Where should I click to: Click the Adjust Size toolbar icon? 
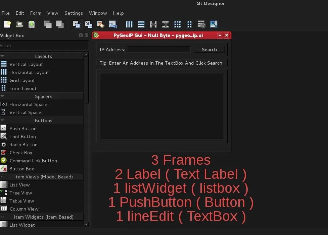(214, 24)
